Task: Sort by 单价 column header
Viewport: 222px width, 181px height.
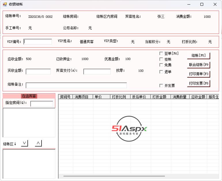Action: pyautogui.click(x=102, y=97)
